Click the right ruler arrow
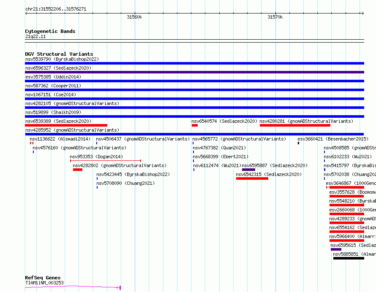Screen dimensions: 376x292 tap(362, 14)
